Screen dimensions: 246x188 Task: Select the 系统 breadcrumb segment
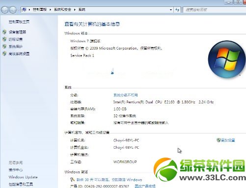coord(82,9)
